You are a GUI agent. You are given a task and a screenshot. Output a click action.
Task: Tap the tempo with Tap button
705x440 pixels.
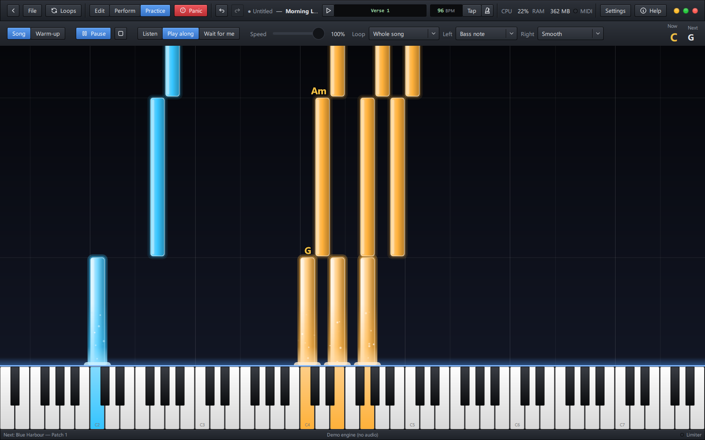(x=472, y=11)
